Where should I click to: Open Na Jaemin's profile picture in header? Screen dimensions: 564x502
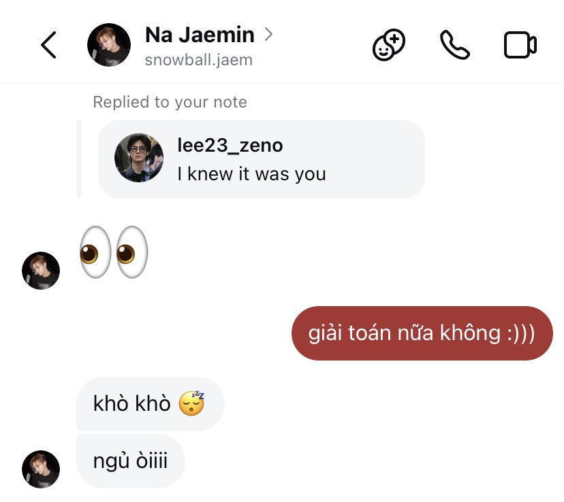pyautogui.click(x=109, y=45)
